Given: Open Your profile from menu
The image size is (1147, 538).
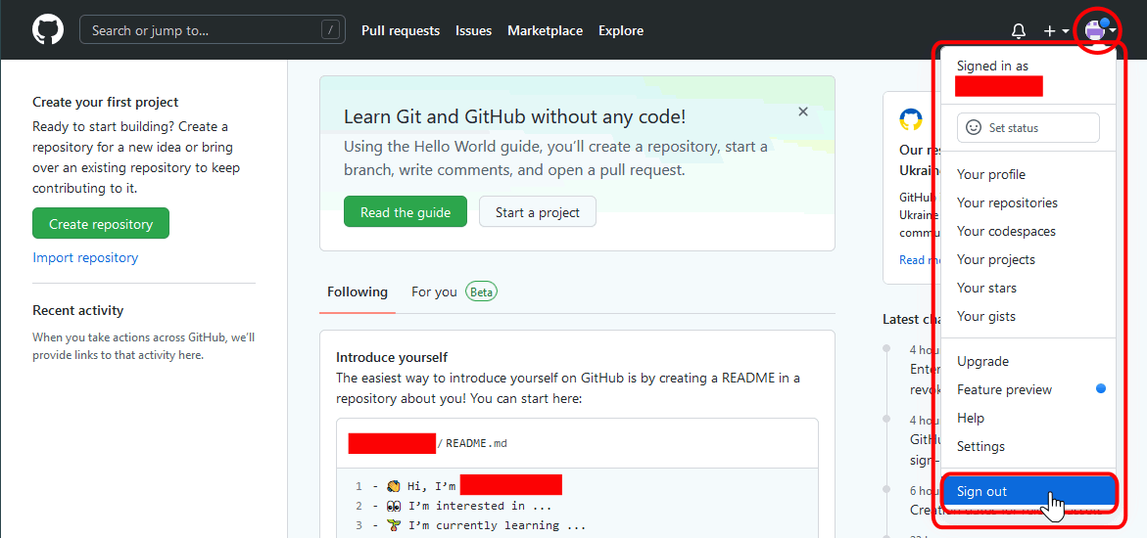Looking at the screenshot, I should click(x=1028, y=175).
